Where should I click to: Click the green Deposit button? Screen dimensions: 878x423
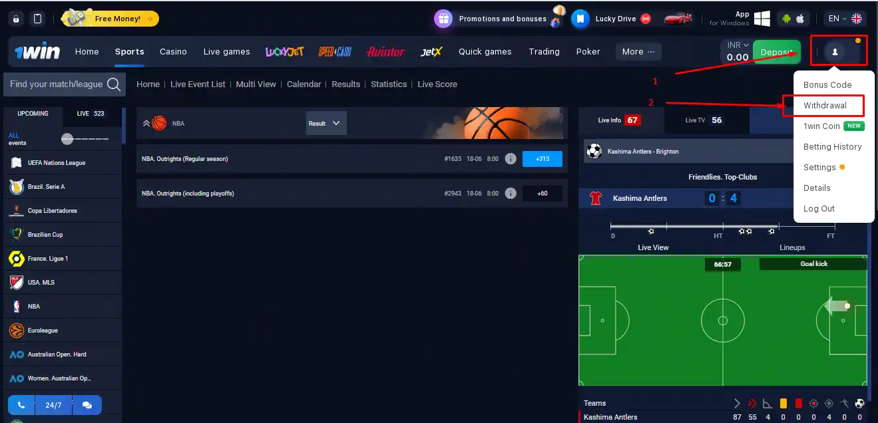click(777, 51)
